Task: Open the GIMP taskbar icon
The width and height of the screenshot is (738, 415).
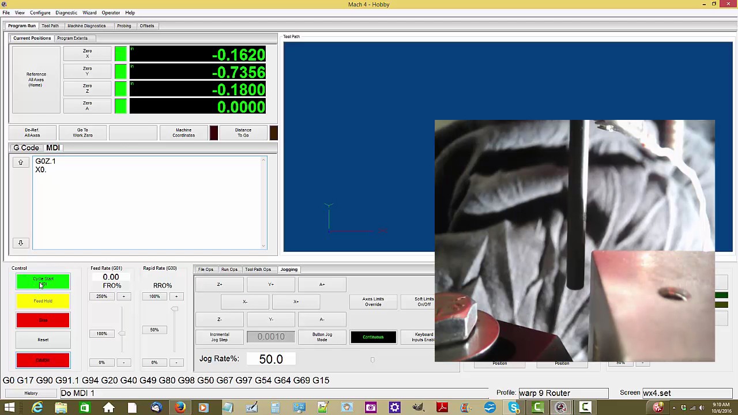Action: [419, 408]
